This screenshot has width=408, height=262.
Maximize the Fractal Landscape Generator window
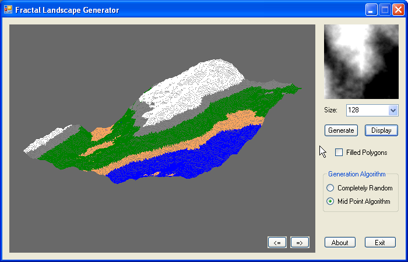coord(385,10)
